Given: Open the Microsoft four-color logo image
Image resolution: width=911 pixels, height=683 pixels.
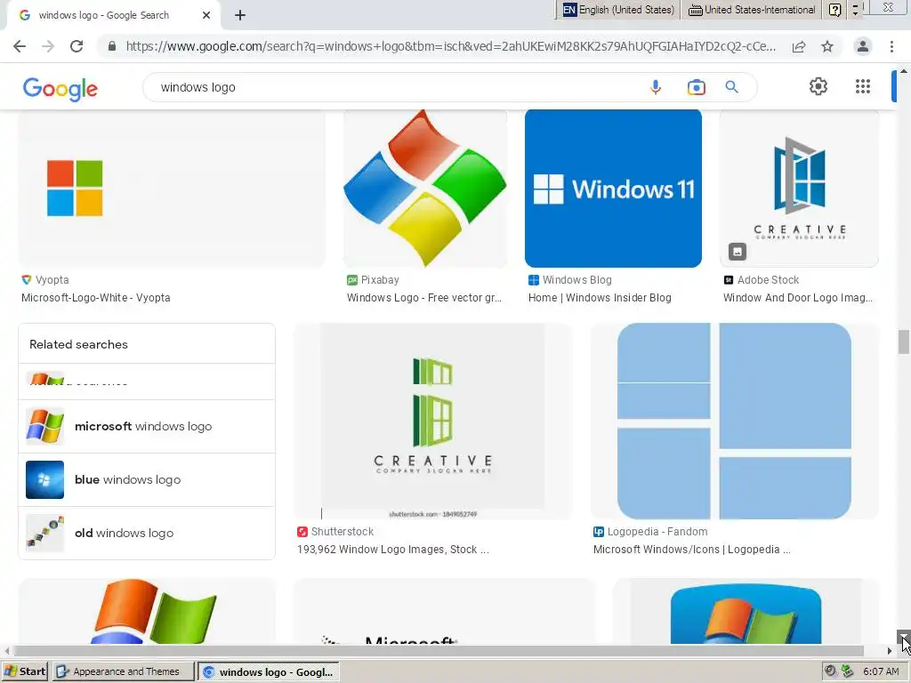Looking at the screenshot, I should click(172, 189).
